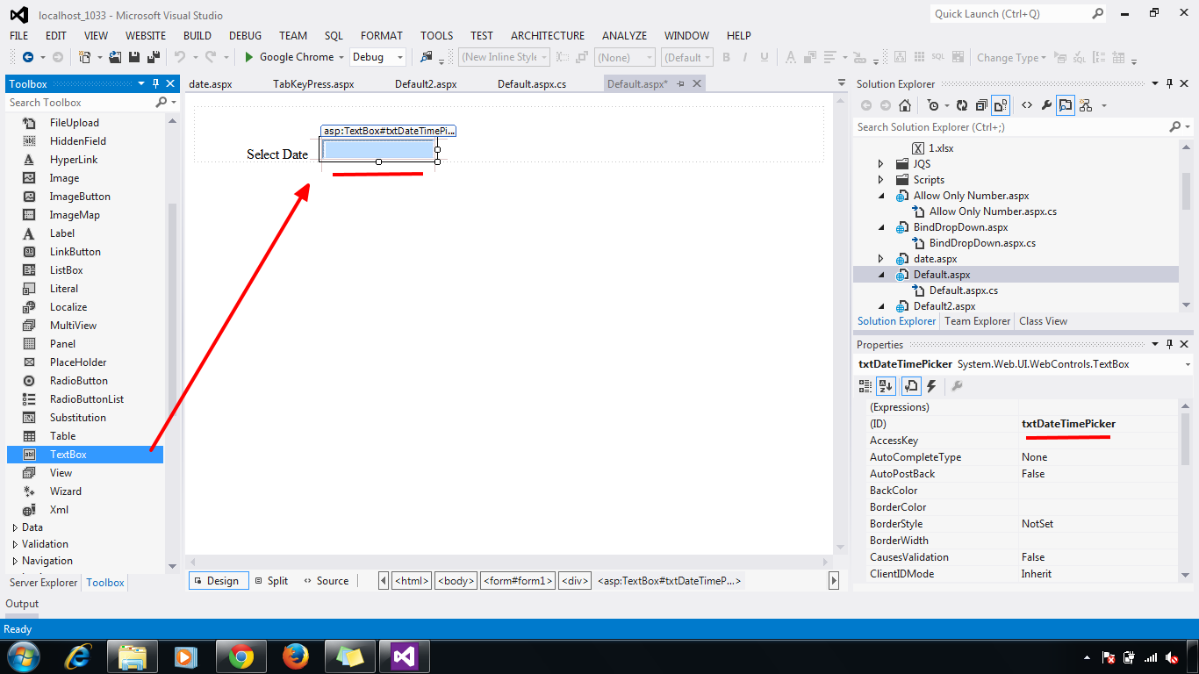
Task: Click the Save icon in toolbar
Action: (x=134, y=57)
